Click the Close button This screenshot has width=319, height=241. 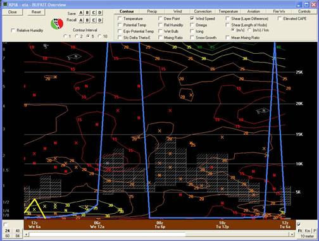[x=13, y=12]
